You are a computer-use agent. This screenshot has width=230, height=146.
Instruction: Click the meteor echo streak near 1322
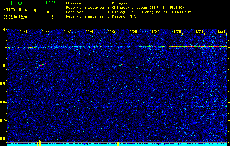(42, 65)
